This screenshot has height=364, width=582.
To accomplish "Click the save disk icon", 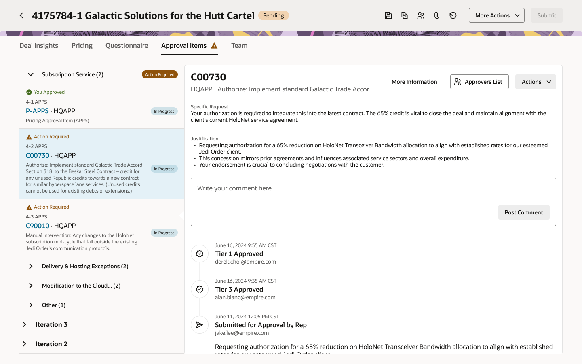I will [x=388, y=15].
